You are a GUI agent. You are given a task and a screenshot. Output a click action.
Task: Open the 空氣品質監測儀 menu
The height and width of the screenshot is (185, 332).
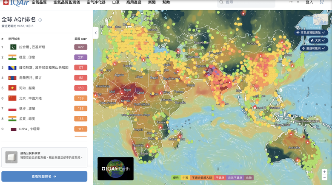click(x=66, y=2)
